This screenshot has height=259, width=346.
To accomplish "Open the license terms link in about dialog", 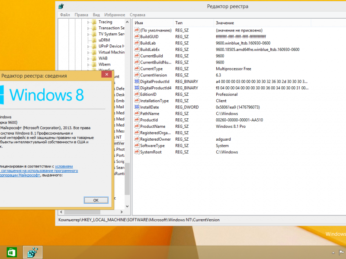I will (39, 171).
